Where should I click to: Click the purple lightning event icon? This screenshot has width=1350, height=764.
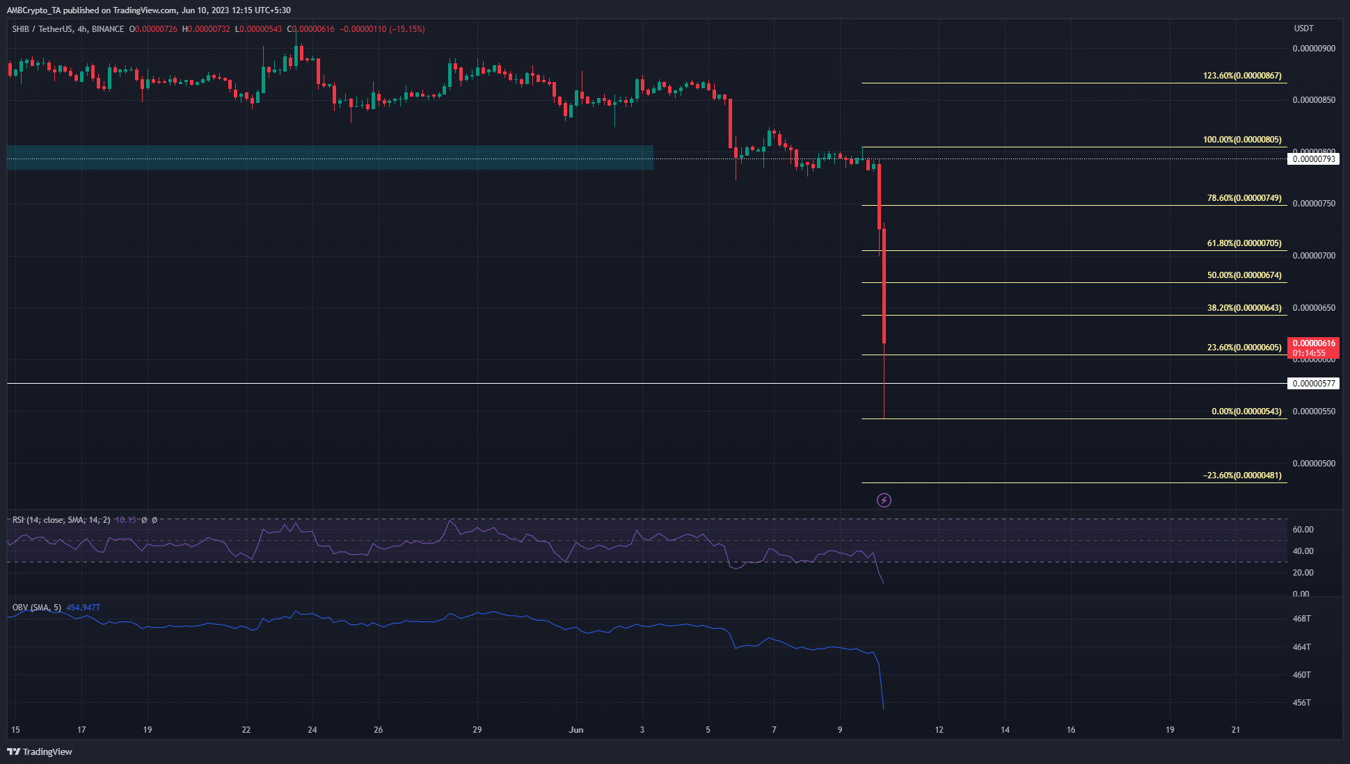point(884,500)
